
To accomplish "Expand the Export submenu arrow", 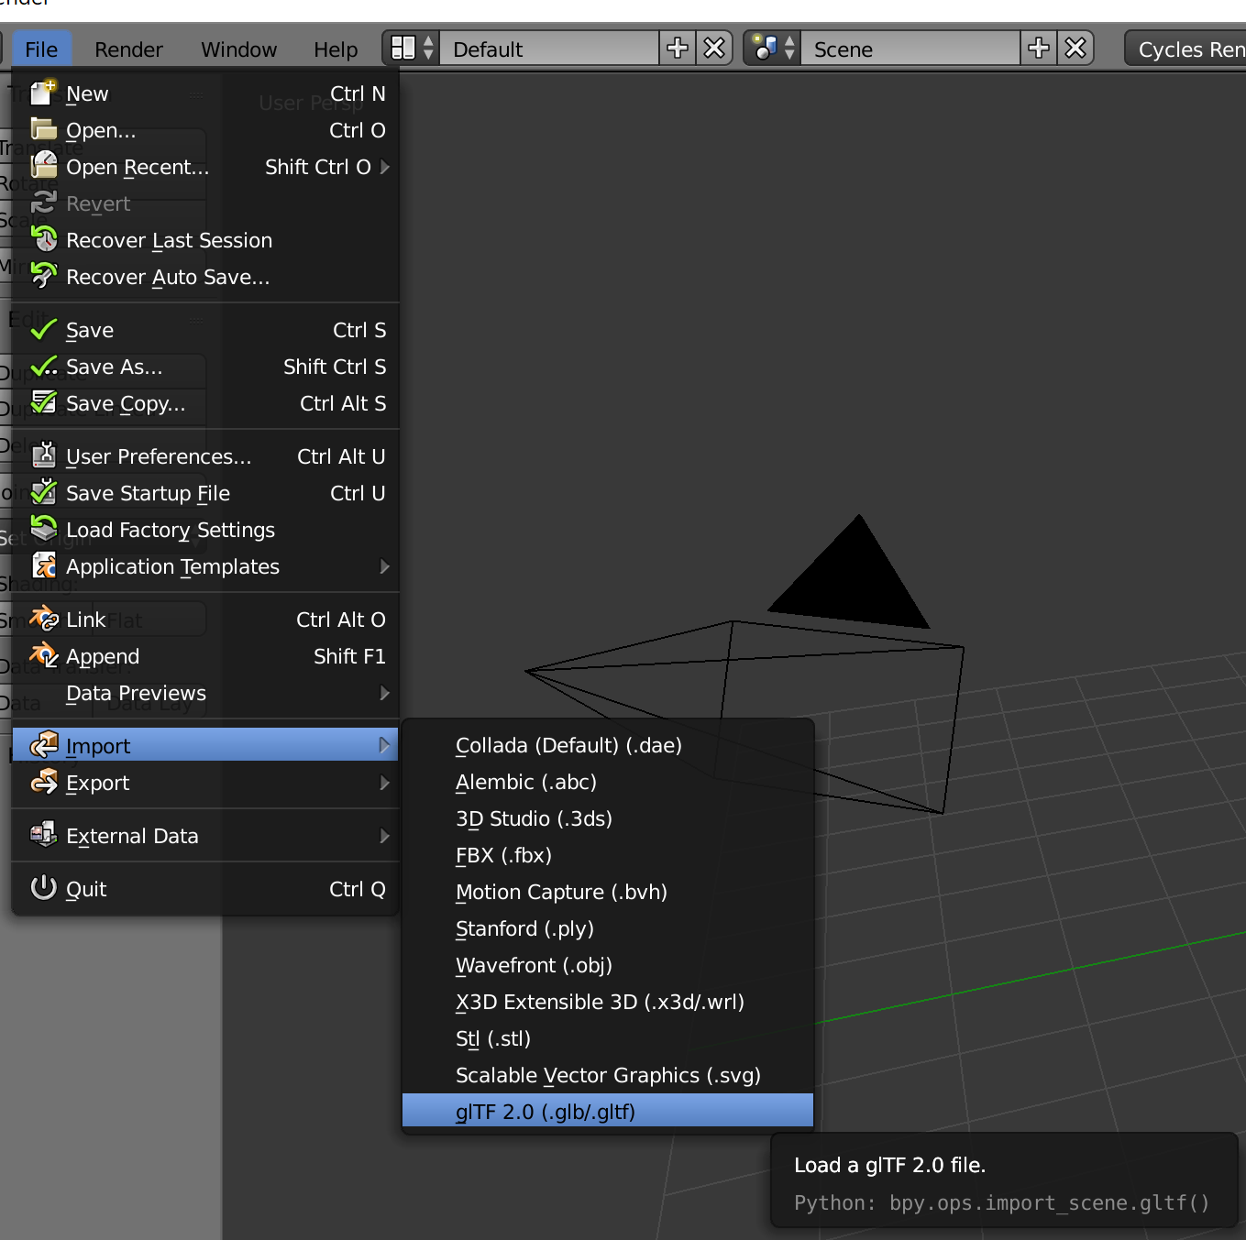I will tap(385, 783).
